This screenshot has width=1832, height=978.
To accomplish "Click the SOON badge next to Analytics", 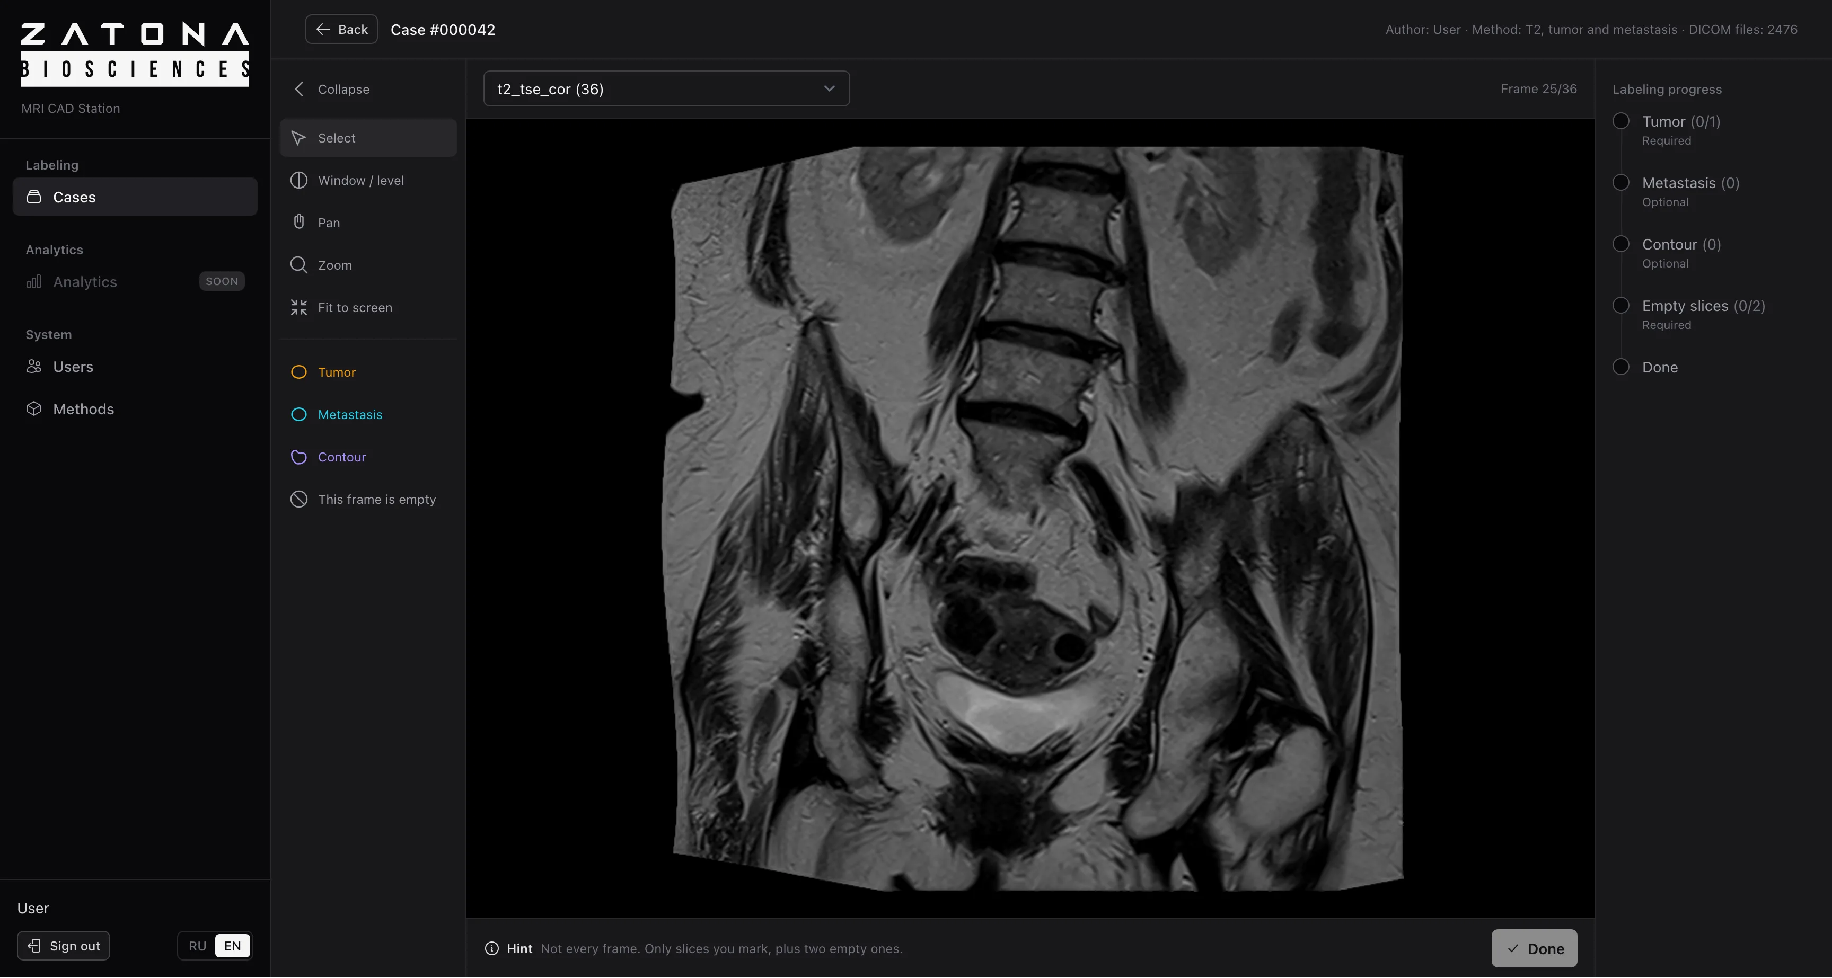I will [222, 281].
